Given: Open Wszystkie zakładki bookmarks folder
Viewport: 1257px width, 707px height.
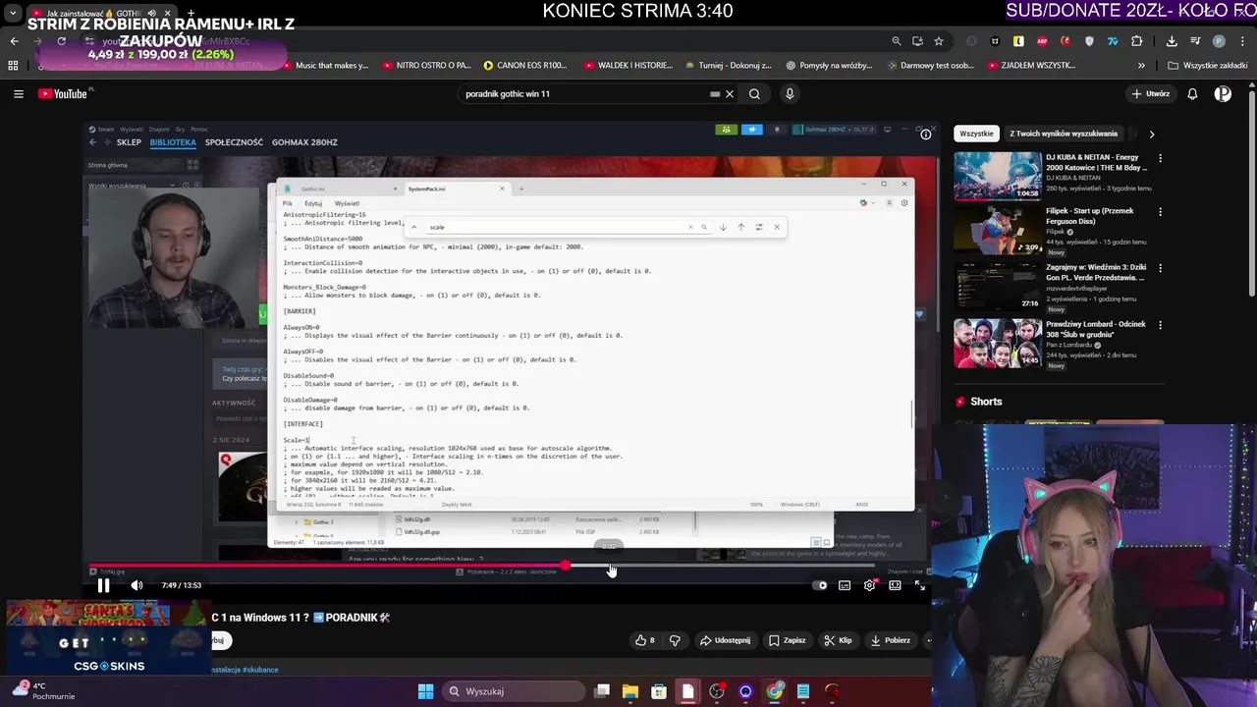Looking at the screenshot, I should tap(1207, 66).
